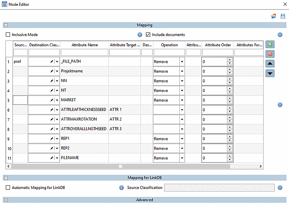
Task: Expand the Advanced section
Action: click(x=6, y=200)
